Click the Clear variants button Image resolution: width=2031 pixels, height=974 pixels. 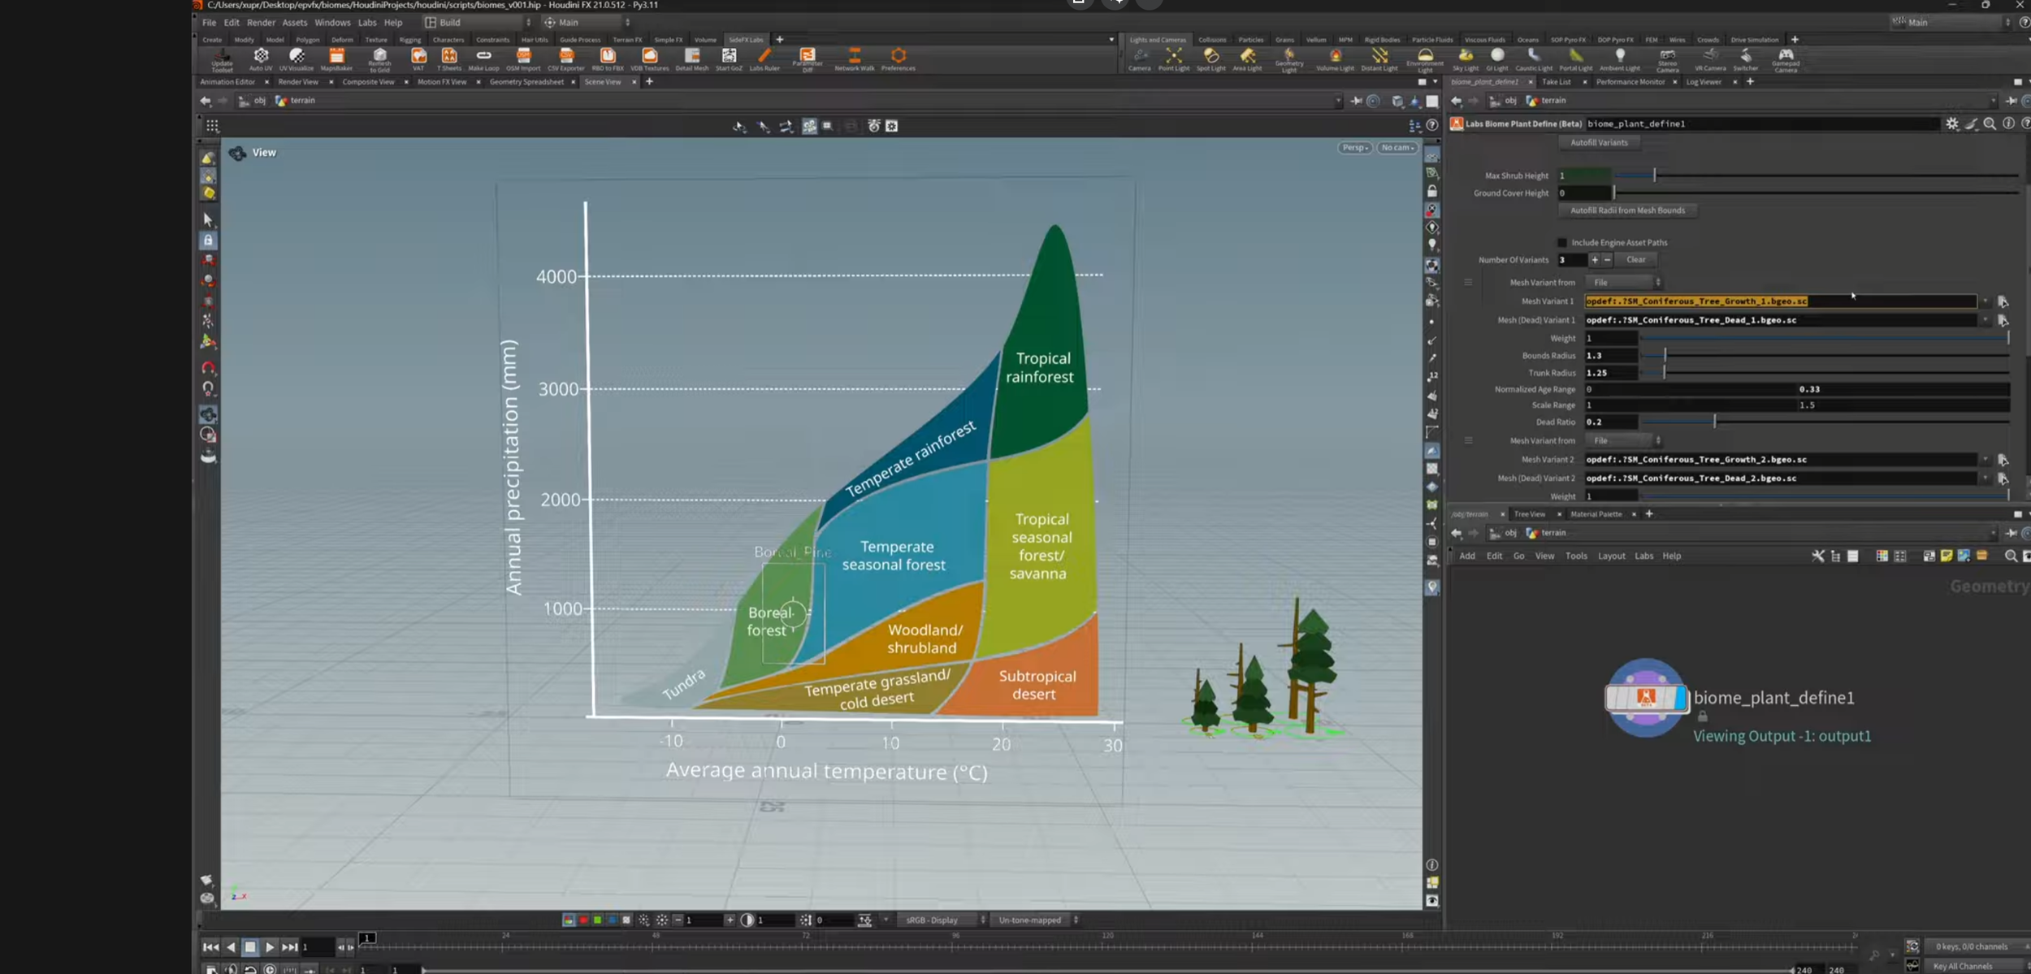click(1635, 260)
